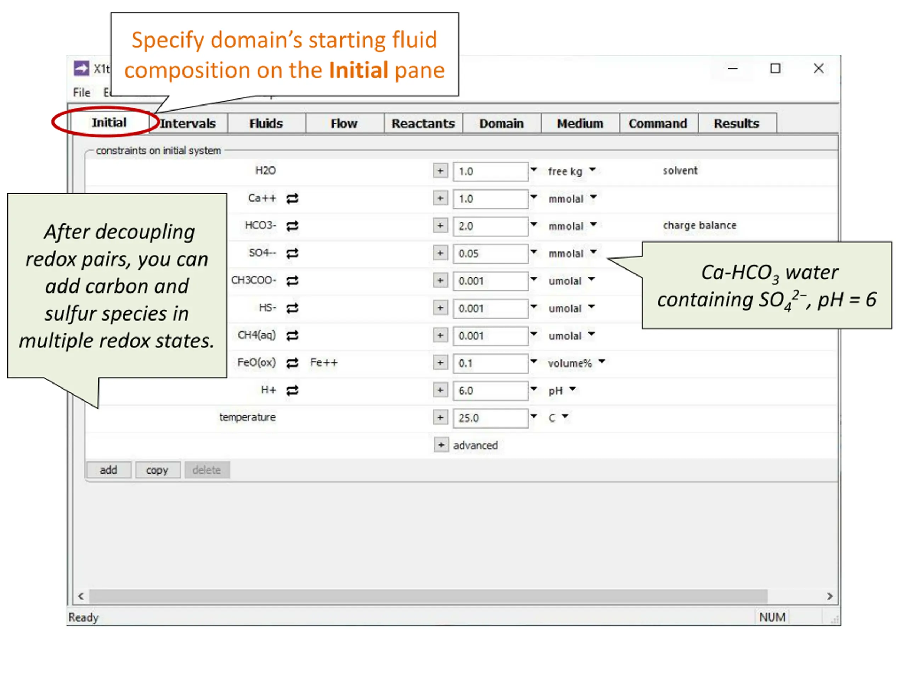Click the Ca++ value field
The width and height of the screenshot is (907, 680).
(490, 199)
